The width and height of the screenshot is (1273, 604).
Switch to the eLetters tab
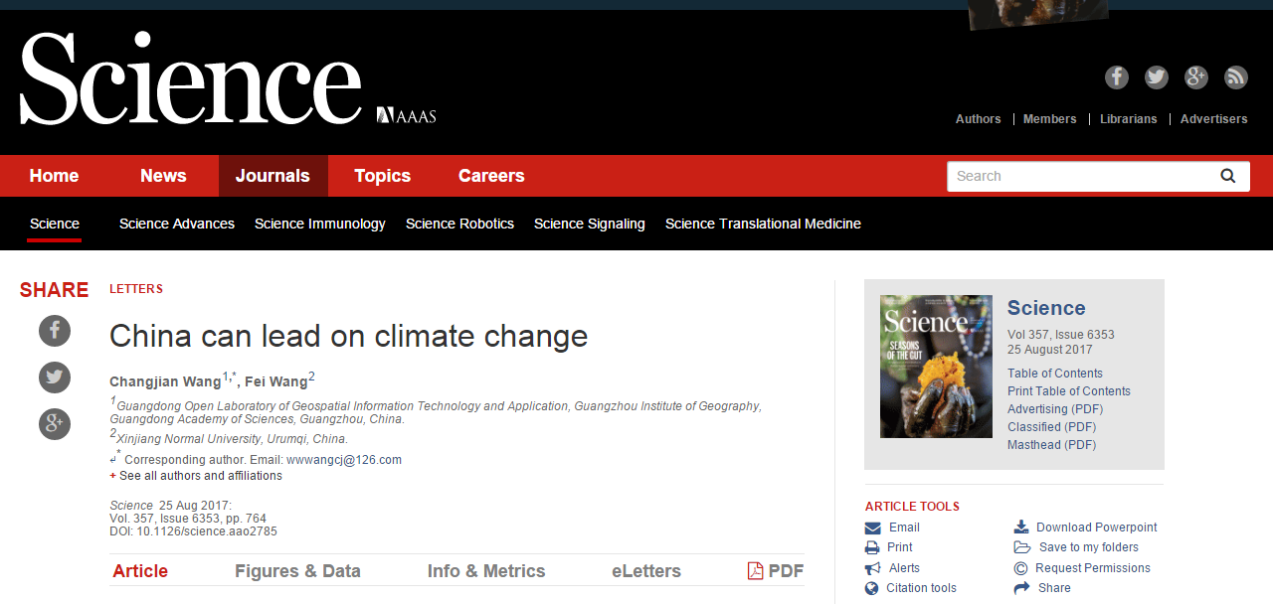click(646, 571)
